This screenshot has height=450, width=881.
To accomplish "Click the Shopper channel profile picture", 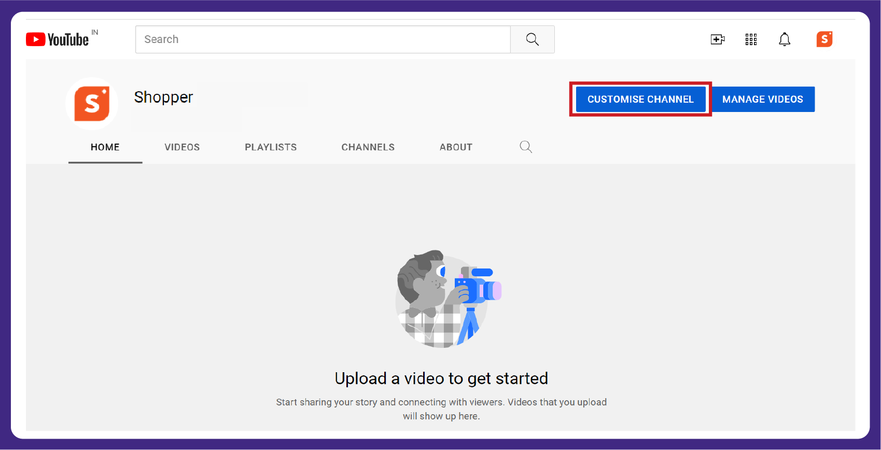I will coord(92,104).
